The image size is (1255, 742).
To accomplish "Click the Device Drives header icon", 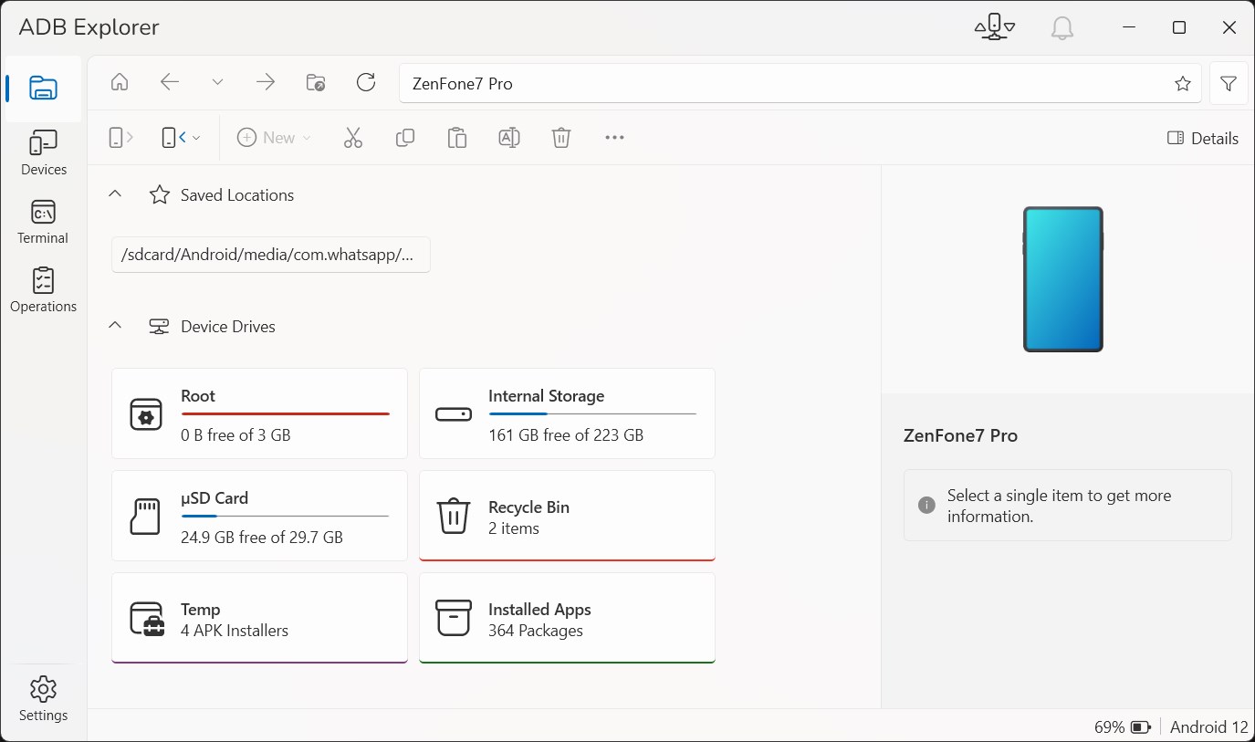I will pos(159,326).
